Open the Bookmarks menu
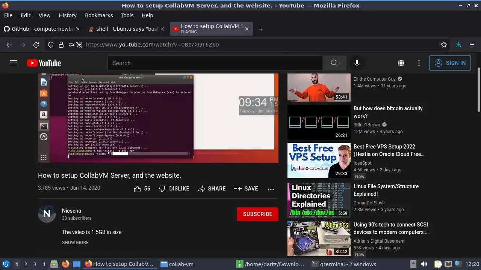The height and width of the screenshot is (270, 481). (99, 15)
